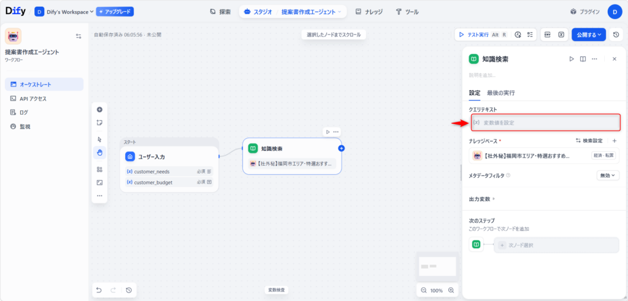Viewport: 628px width, 301px height.
Task: Click the undo arrow at bottom left
Action: (99, 290)
